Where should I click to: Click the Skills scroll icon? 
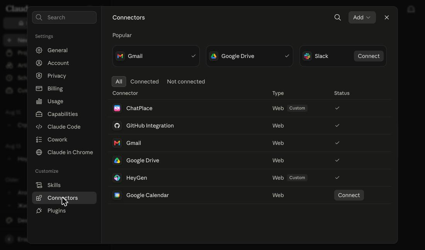click(x=39, y=185)
